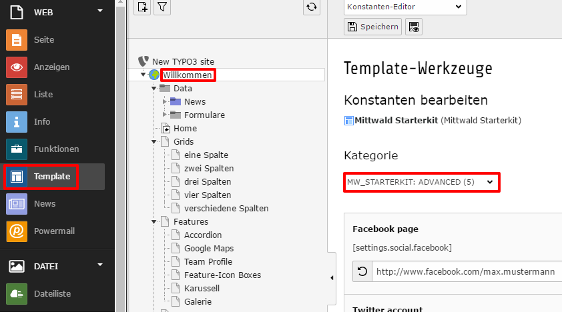Click the filter icon in page tree toolbar
The height and width of the screenshot is (312, 562).
pyautogui.click(x=162, y=7)
